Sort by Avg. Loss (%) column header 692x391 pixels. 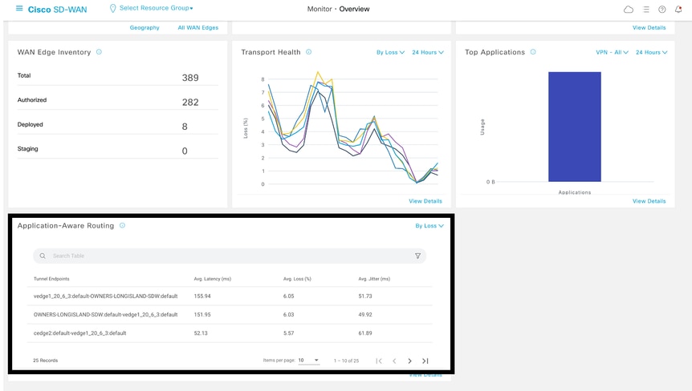(x=297, y=279)
